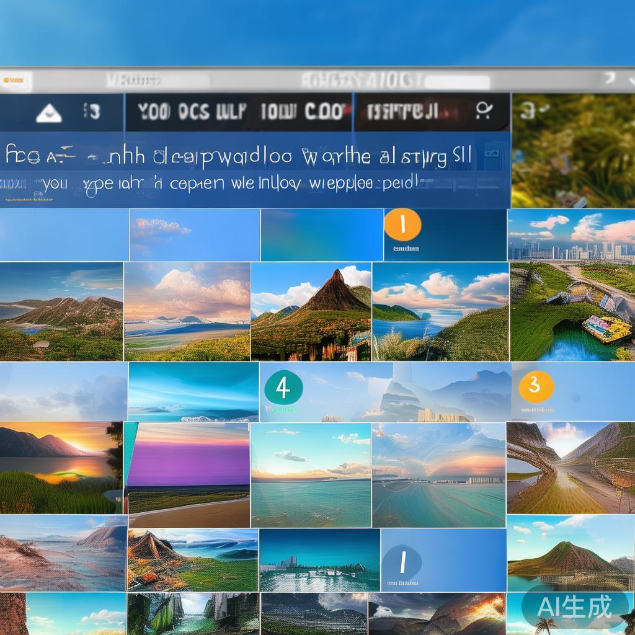The image size is (635, 635).
Task: Open the pointed brown mountain peak thumbnail
Action: point(311,311)
